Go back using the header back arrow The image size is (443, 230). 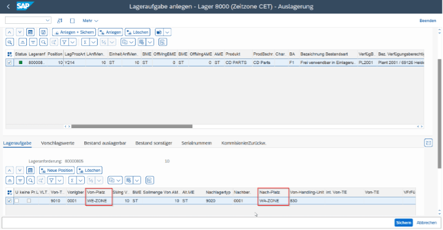coord(8,6)
